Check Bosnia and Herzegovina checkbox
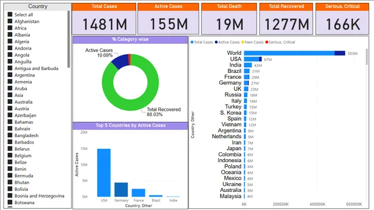The width and height of the screenshot is (374, 210). tap(10, 195)
